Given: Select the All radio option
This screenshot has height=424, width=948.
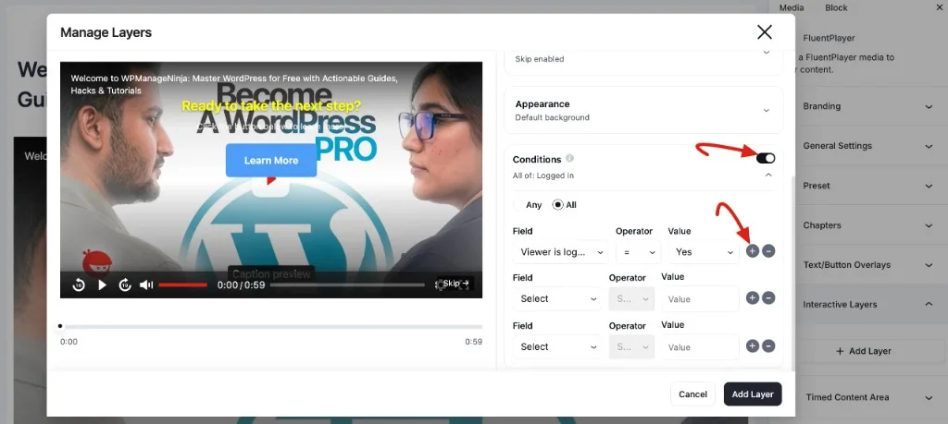Looking at the screenshot, I should [x=558, y=205].
